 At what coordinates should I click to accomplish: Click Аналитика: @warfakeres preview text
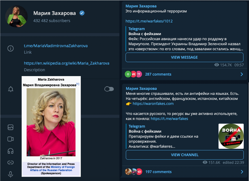(x=152, y=146)
